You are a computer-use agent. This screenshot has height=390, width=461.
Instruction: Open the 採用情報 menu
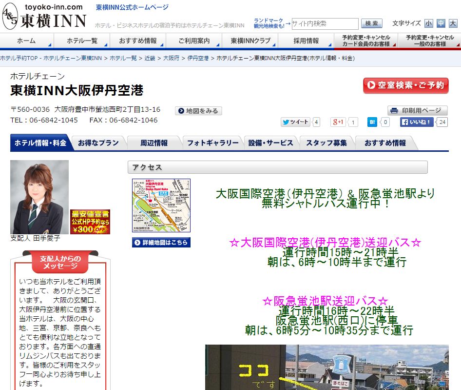point(306,41)
